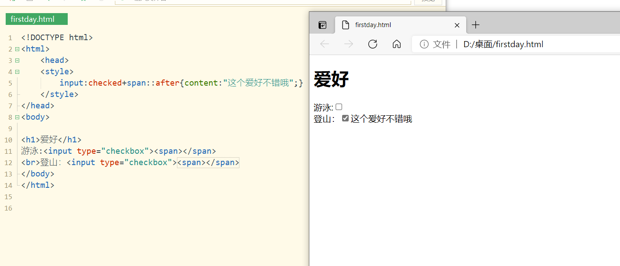The height and width of the screenshot is (266, 620).
Task: Open the firstday.html tab in the editor
Action: pos(37,19)
